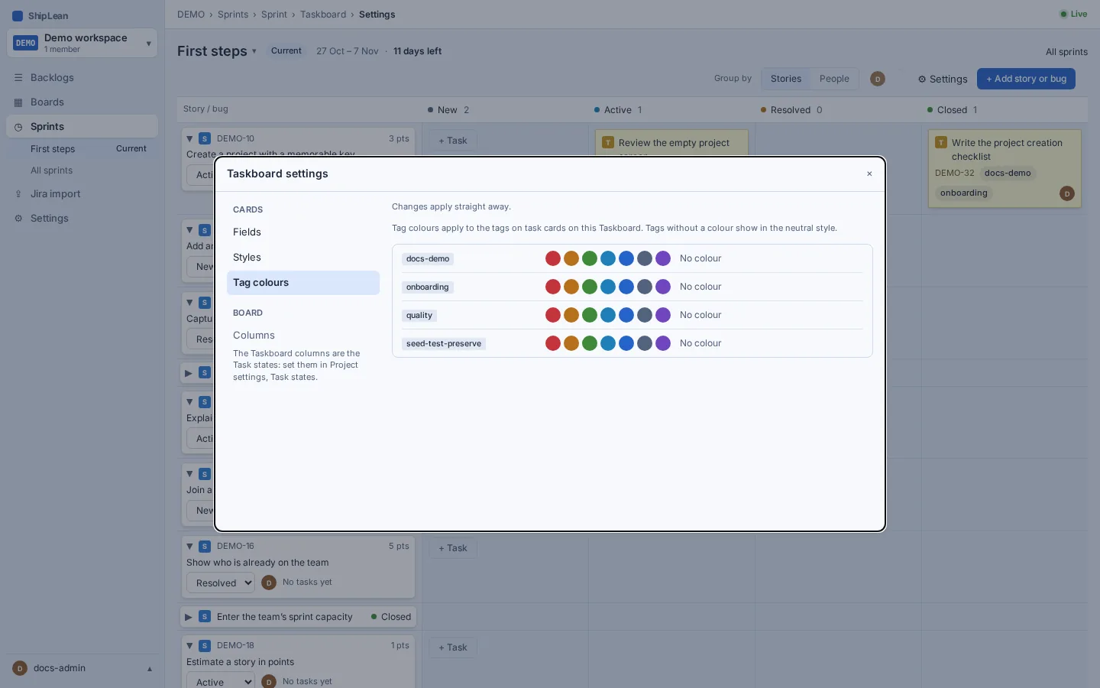This screenshot has height=688, width=1100.
Task: Pick the blue swatch for quality tag
Action: click(626, 315)
